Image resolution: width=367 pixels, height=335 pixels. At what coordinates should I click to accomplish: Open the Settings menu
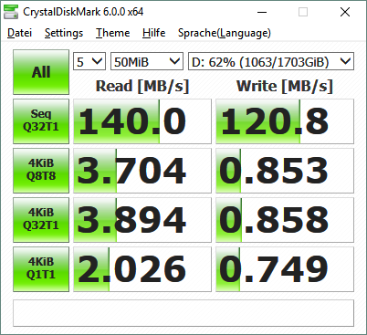[64, 33]
